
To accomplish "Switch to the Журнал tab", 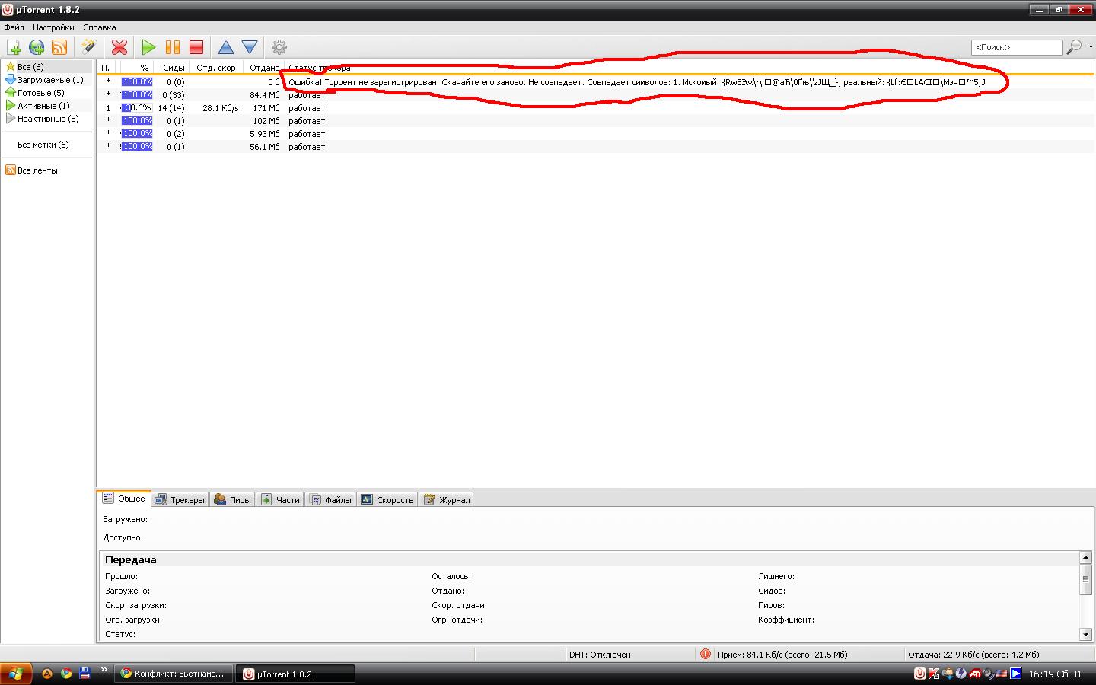I will [x=448, y=499].
